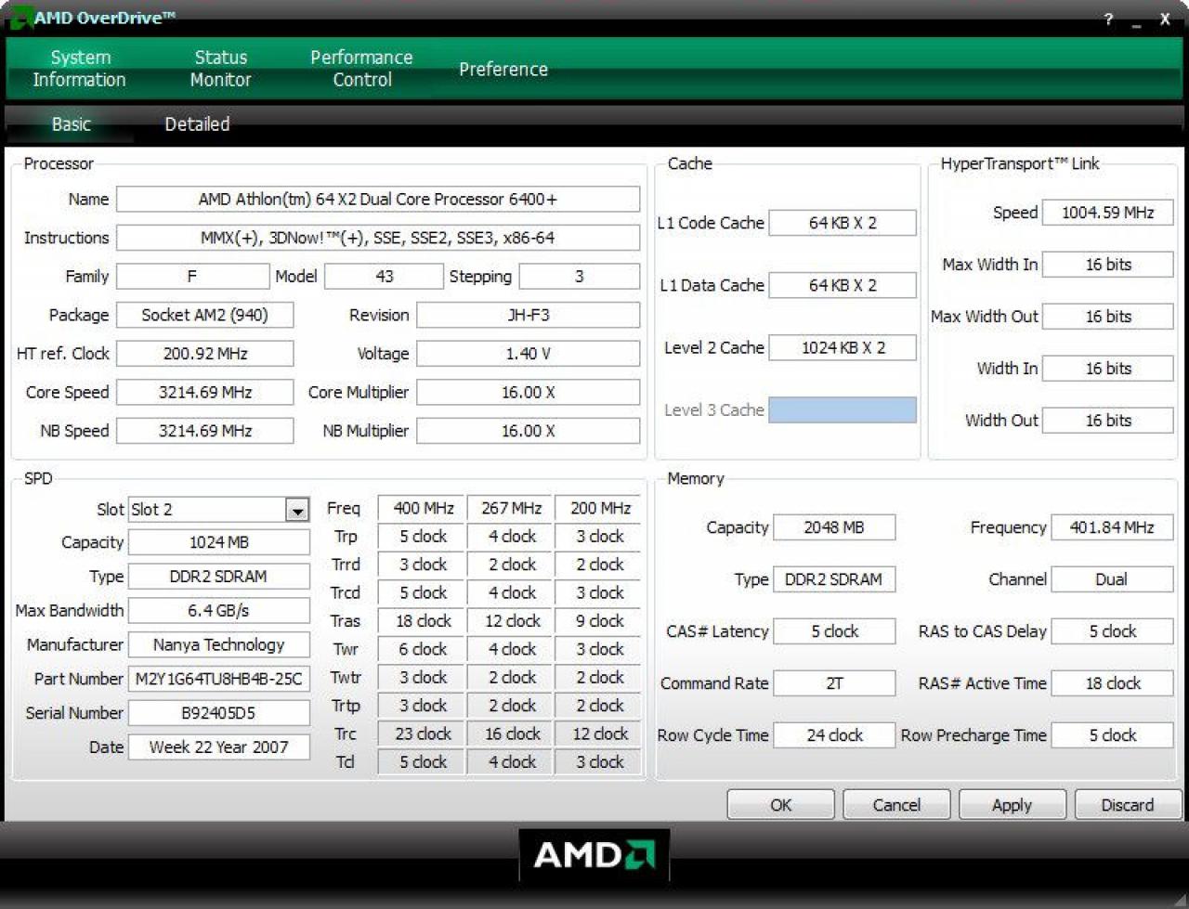
Task: Switch to the Status Monitor tab
Action: [220, 69]
